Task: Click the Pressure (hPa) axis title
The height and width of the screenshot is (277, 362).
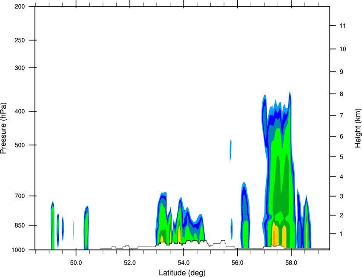Action: click(3, 128)
